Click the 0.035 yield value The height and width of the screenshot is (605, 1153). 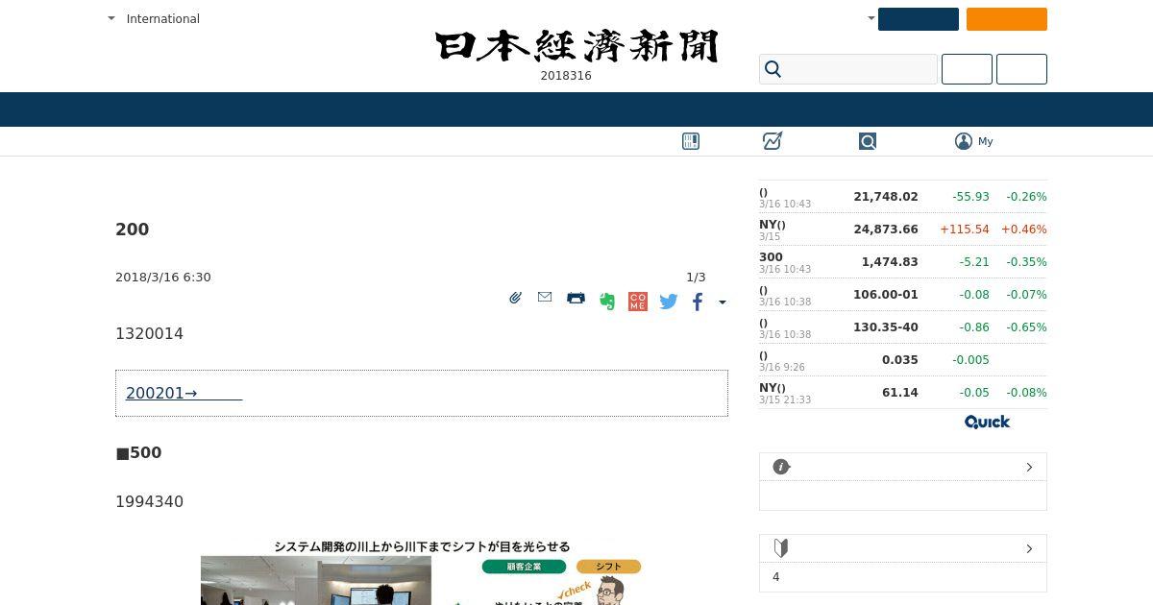tap(900, 360)
